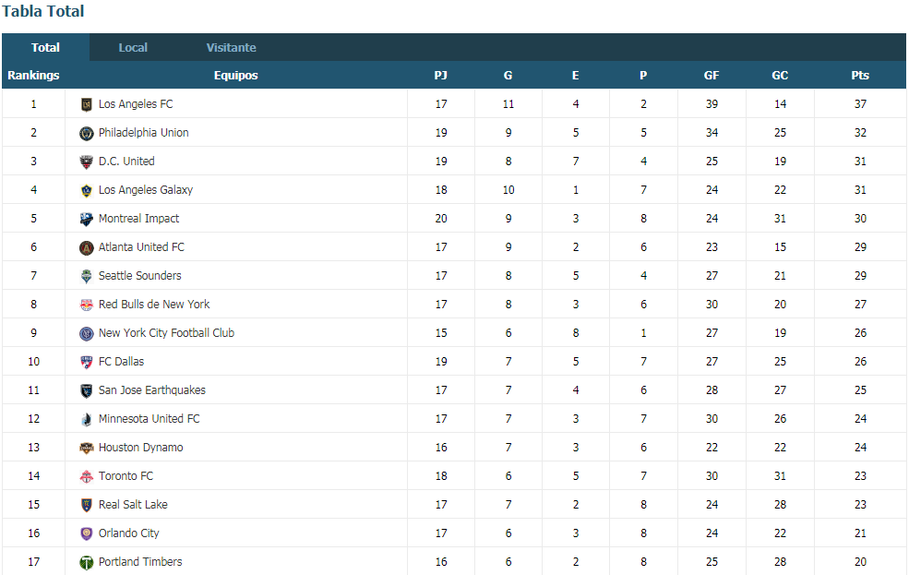Screen dimensions: 909x575
Task: Open the Houston Dynamo team link
Action: pos(141,448)
